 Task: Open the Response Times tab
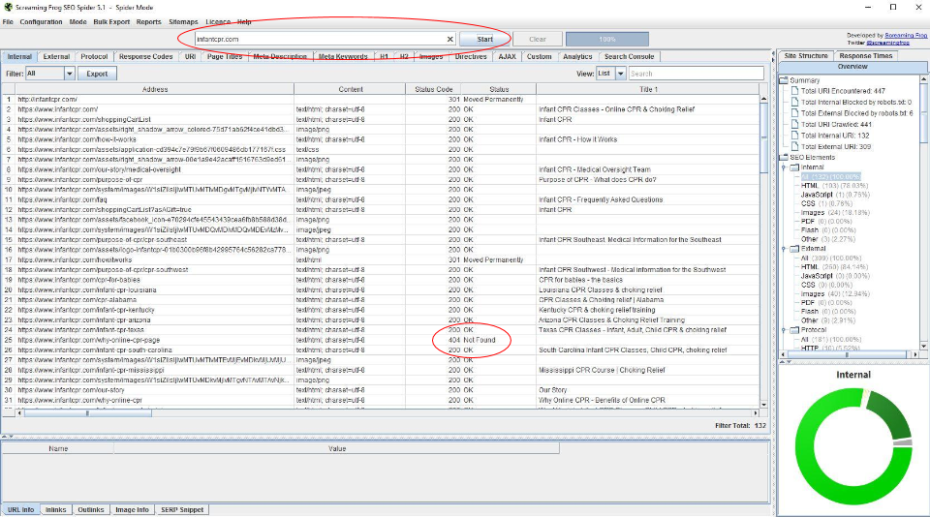[866, 56]
